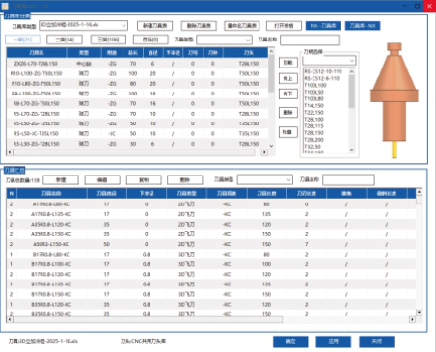436x352 pixels.
Task: Click the lower 刀具名称 search field
Action: pos(348,180)
